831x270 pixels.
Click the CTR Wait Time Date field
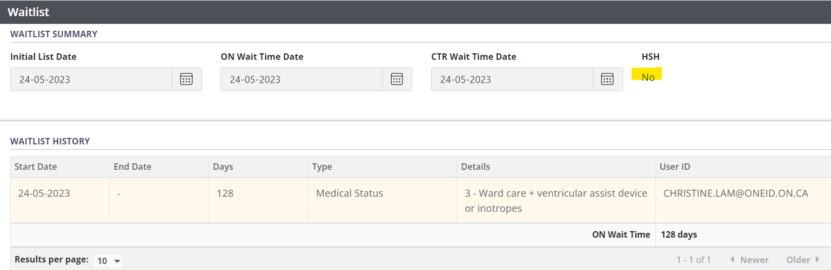[512, 79]
